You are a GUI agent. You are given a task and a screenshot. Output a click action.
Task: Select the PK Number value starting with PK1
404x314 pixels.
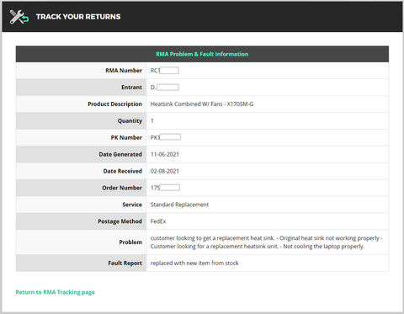tap(166, 137)
